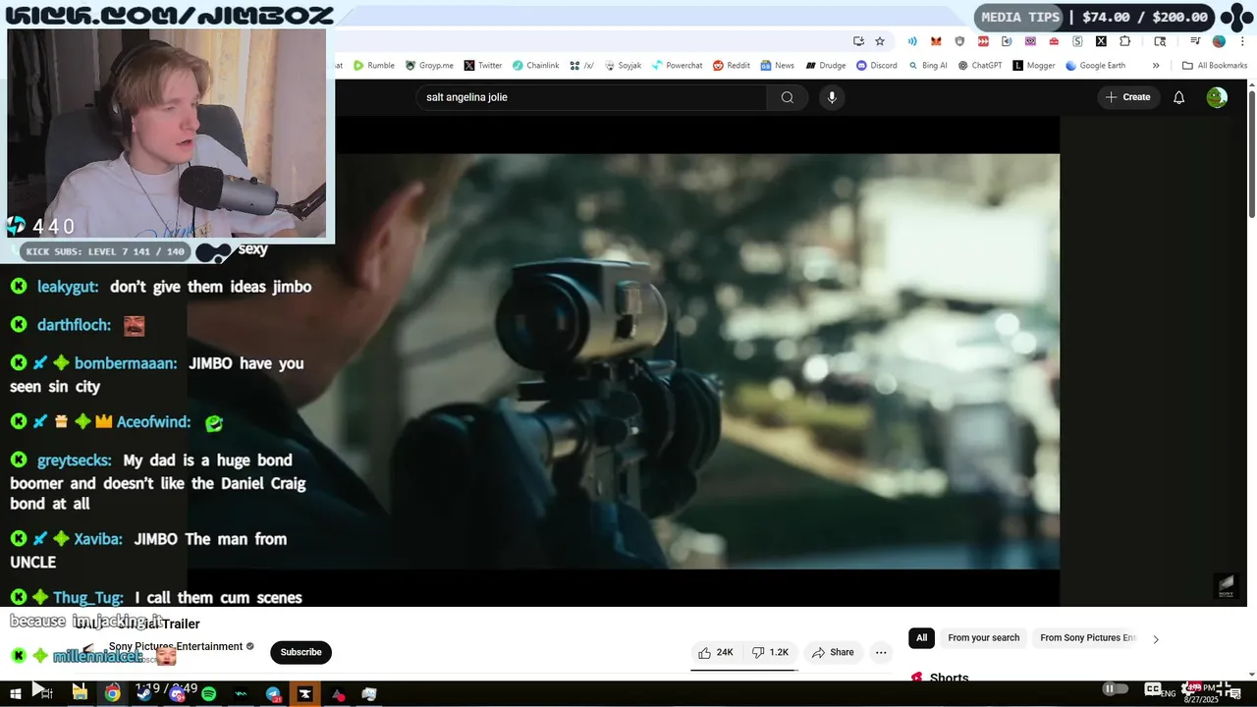The height and width of the screenshot is (707, 1257).
Task: Switch to Chrome in the taskbar
Action: tap(113, 694)
